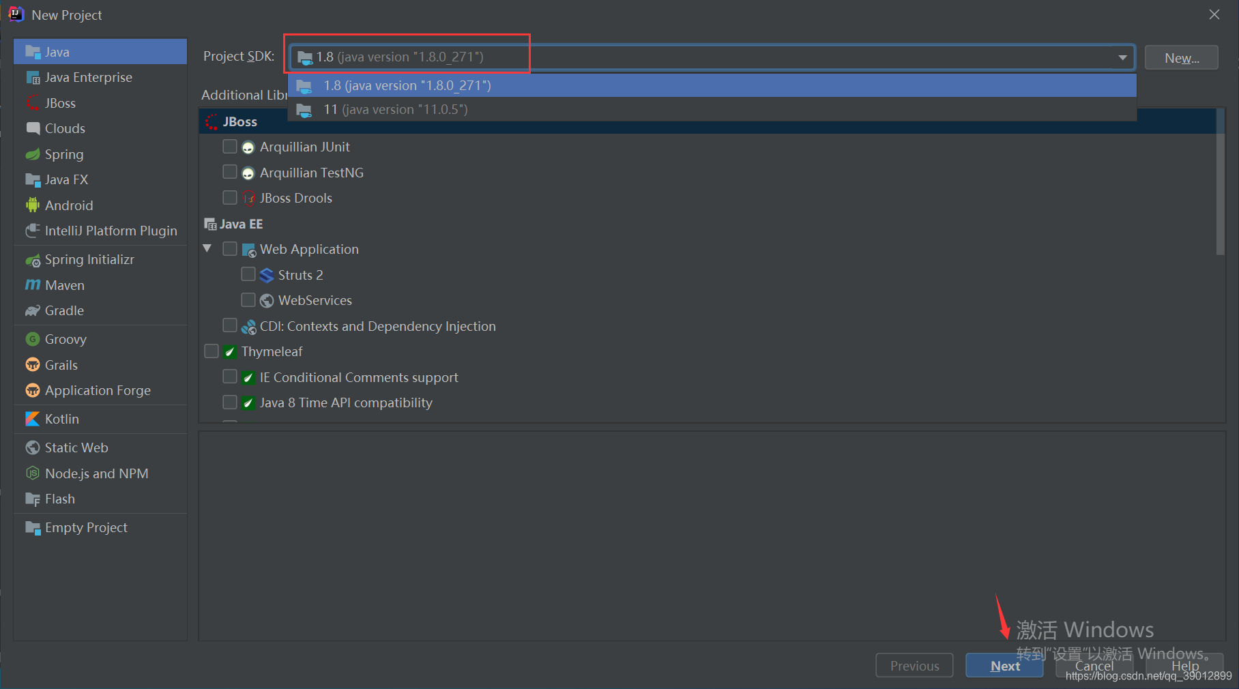Click the Groovy icon in sidebar
The width and height of the screenshot is (1239, 689).
click(x=33, y=339)
